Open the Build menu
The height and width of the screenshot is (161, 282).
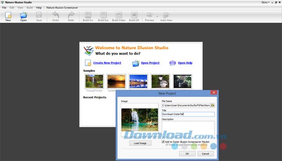[30, 8]
